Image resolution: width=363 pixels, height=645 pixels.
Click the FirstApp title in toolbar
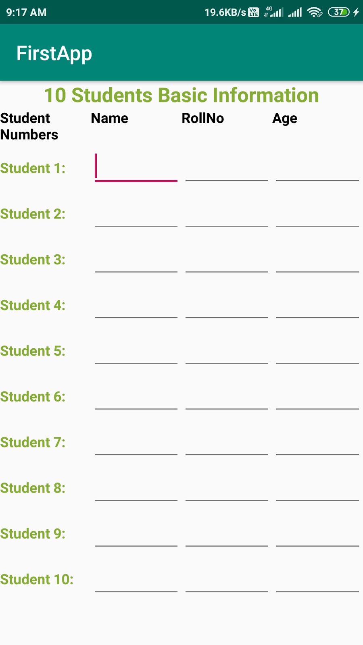54,52
